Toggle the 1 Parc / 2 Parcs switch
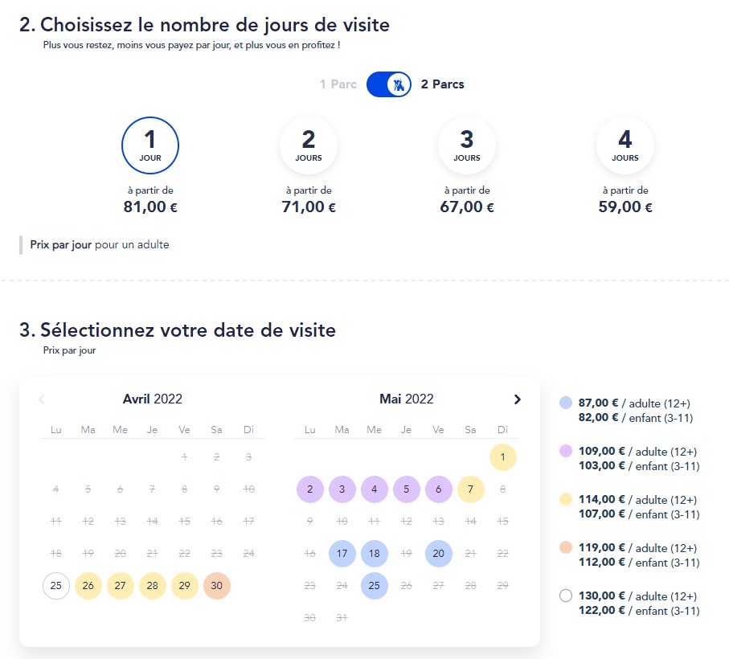The width and height of the screenshot is (729, 659). tap(388, 84)
